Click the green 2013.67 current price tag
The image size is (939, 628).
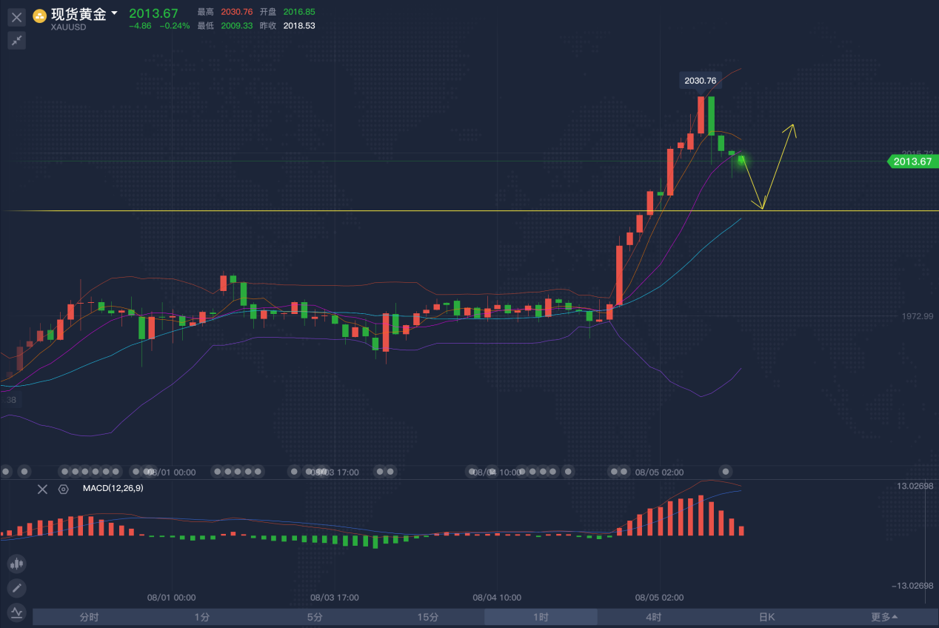(912, 161)
